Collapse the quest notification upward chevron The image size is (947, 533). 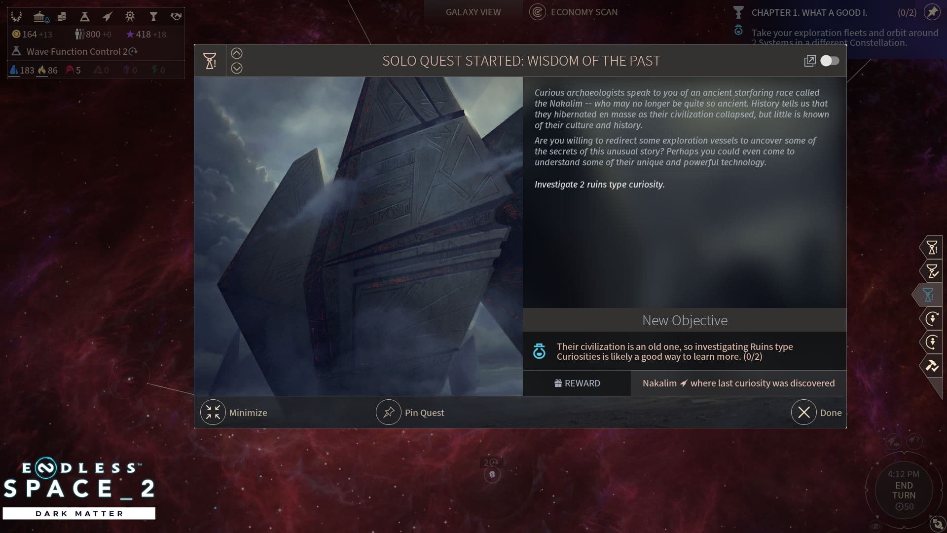pos(236,53)
